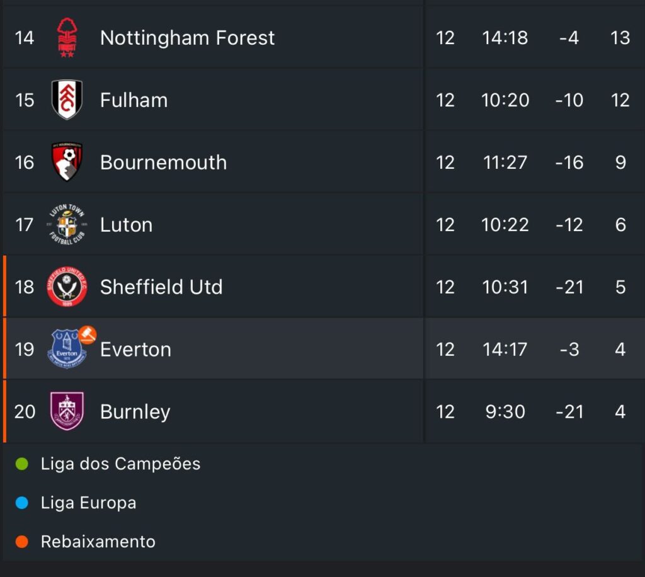
Task: Click the blue Liga Europa legend dot
Action: [22, 503]
